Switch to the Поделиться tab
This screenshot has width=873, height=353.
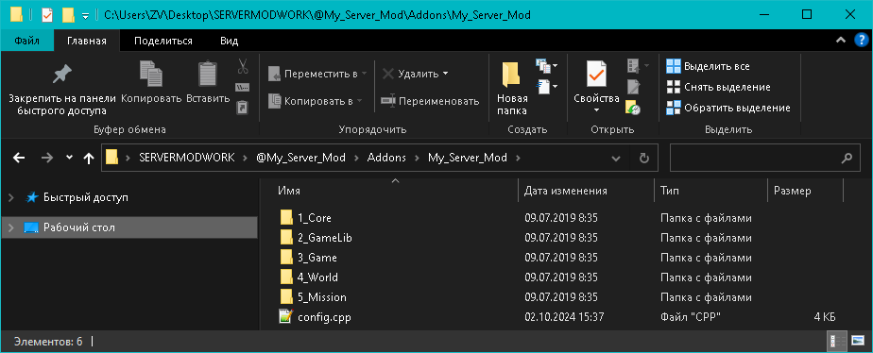click(163, 41)
